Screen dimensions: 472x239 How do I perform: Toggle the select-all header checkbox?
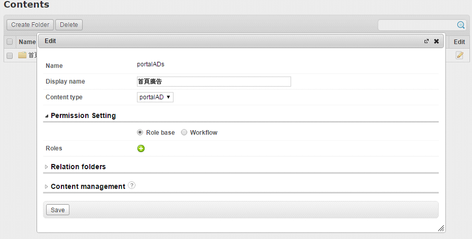(x=10, y=42)
